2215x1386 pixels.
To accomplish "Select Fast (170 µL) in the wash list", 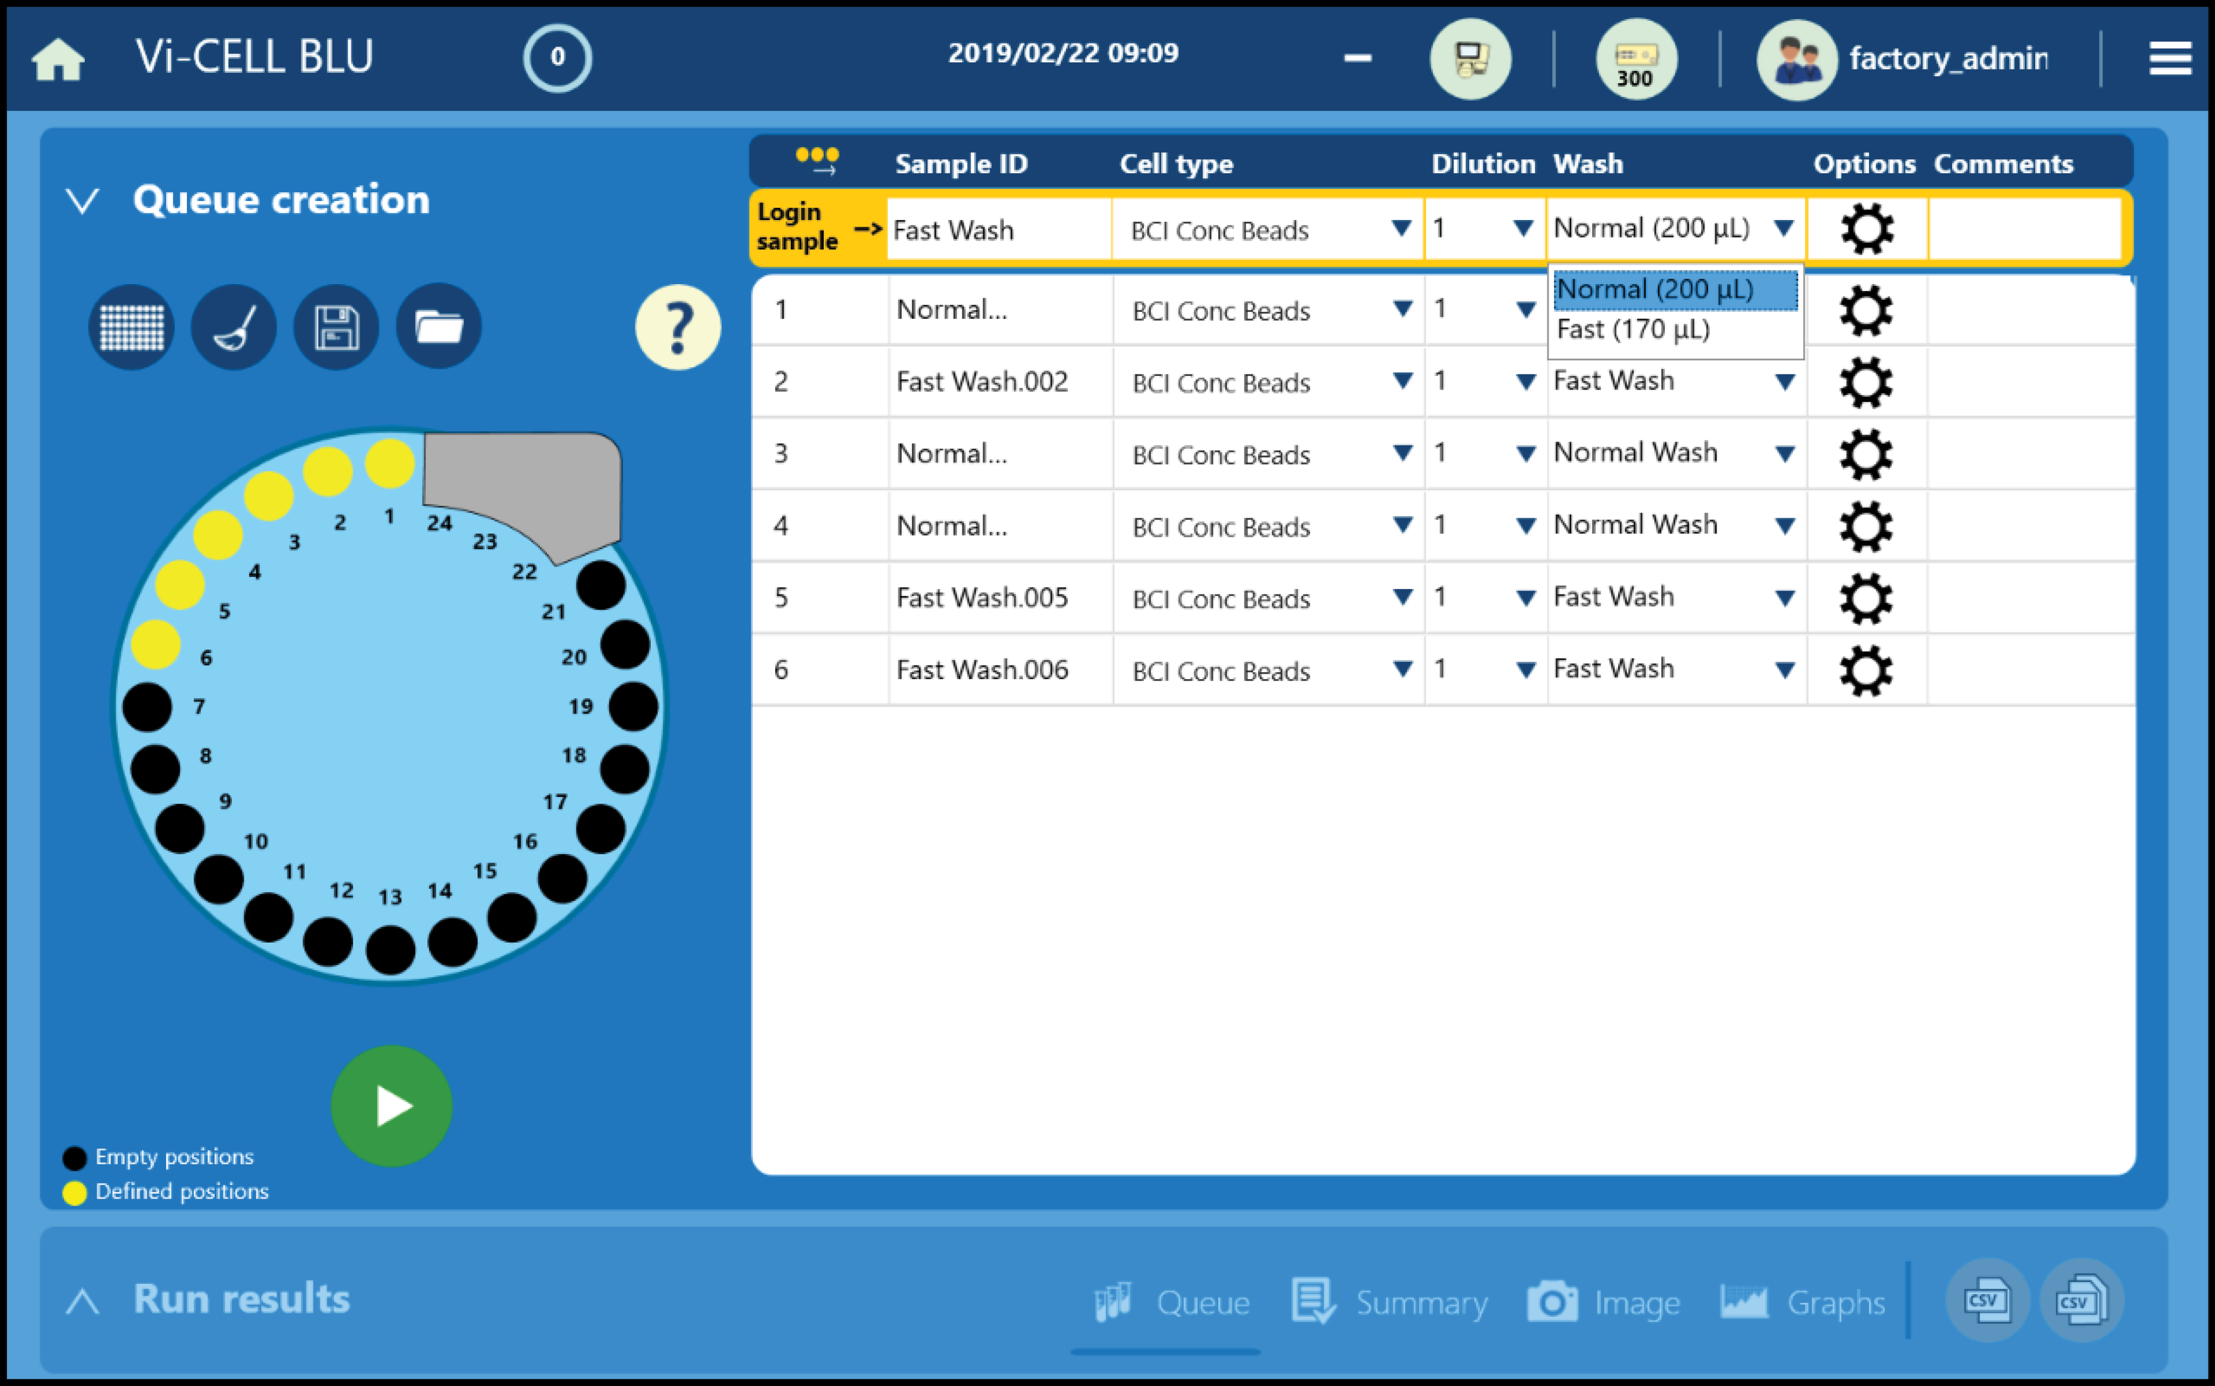I will click(1675, 330).
